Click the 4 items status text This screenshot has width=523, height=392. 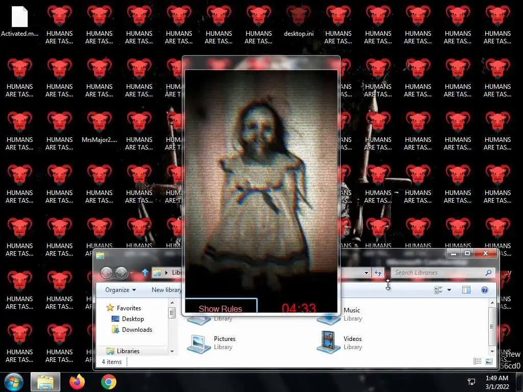pyautogui.click(x=112, y=362)
